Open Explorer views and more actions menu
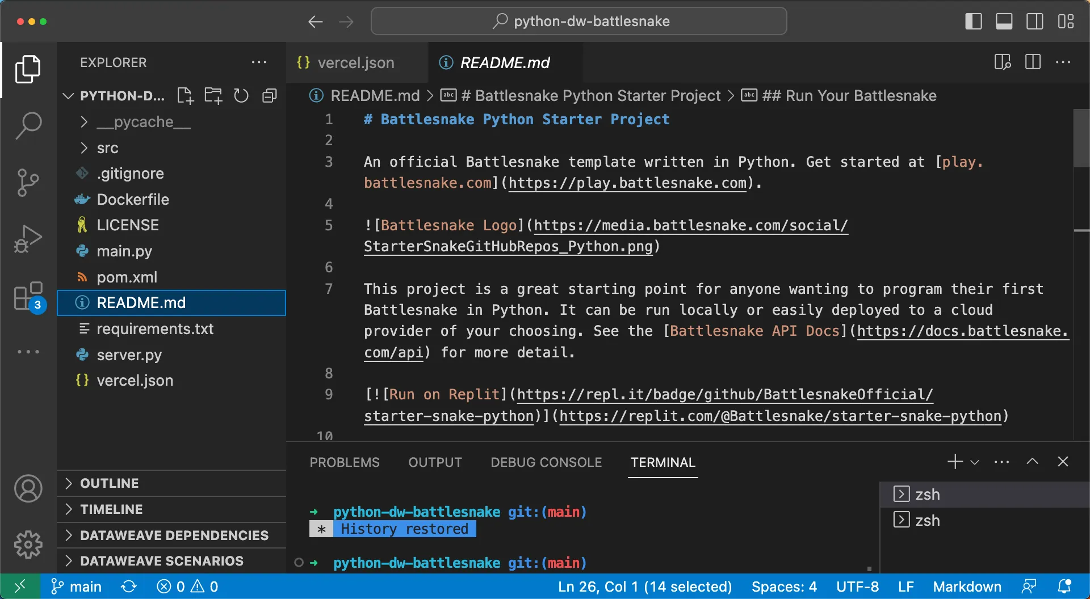This screenshot has width=1090, height=599. point(259,62)
